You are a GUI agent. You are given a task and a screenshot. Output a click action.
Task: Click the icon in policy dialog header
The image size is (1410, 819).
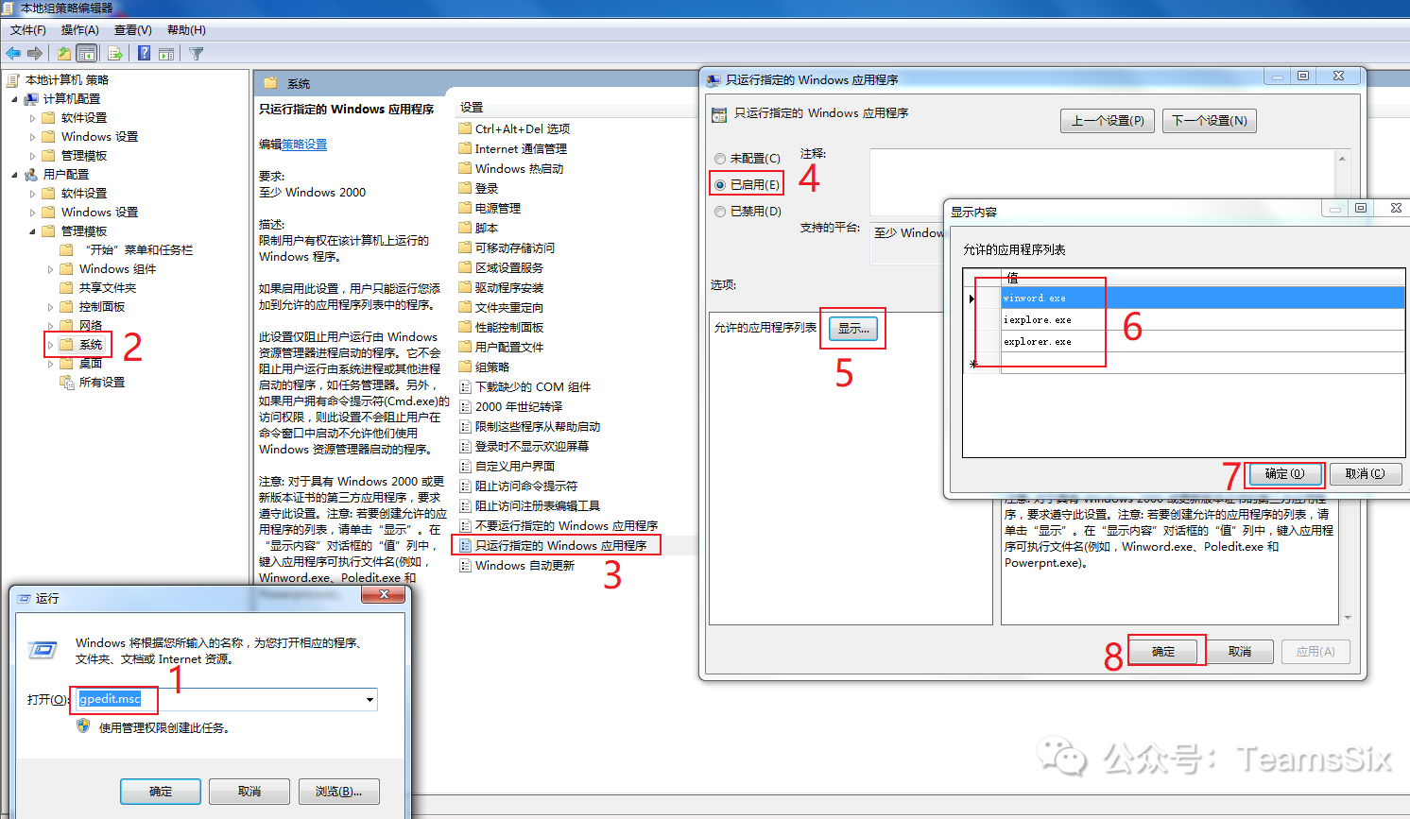(x=719, y=114)
